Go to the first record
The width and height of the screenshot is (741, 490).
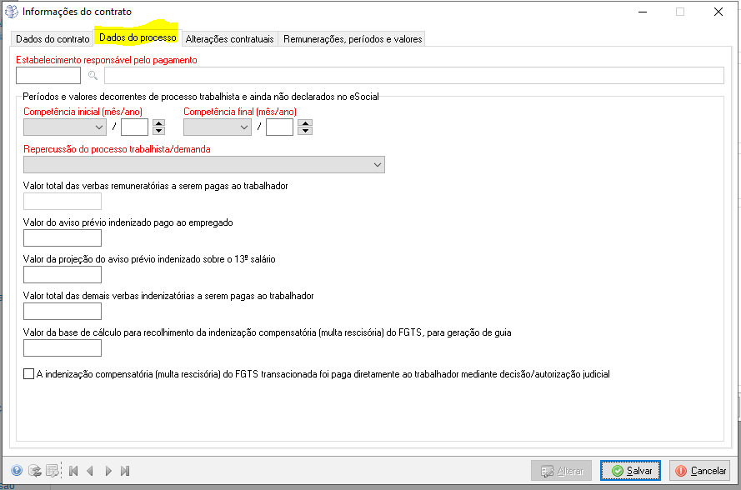pos(73,471)
